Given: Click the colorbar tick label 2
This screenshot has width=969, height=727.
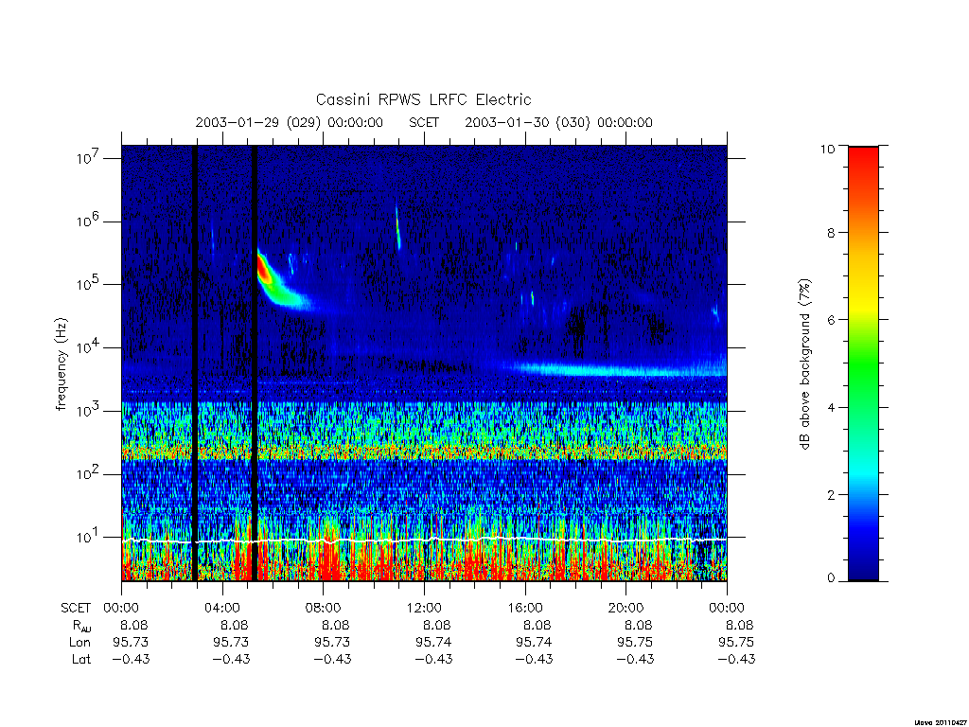Looking at the screenshot, I should (x=831, y=494).
